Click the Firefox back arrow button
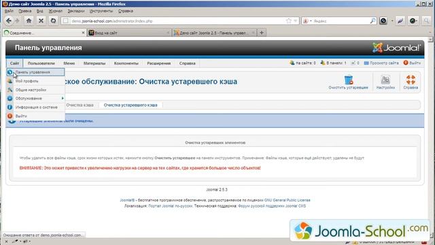The height and width of the screenshot is (245, 435). 9,21
